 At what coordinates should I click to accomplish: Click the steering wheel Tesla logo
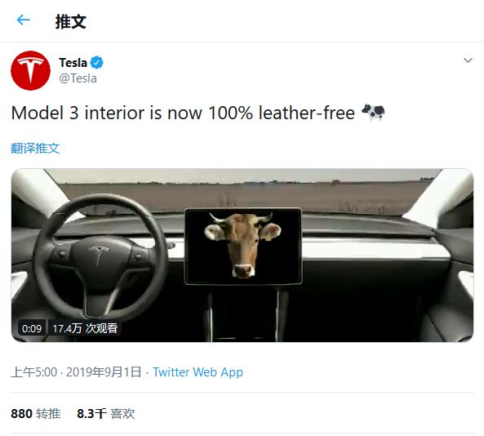(x=99, y=255)
